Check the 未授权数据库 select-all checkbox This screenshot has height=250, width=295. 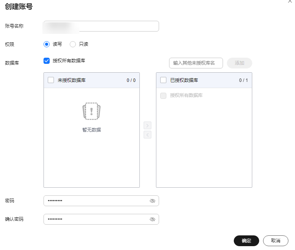[x=51, y=80]
